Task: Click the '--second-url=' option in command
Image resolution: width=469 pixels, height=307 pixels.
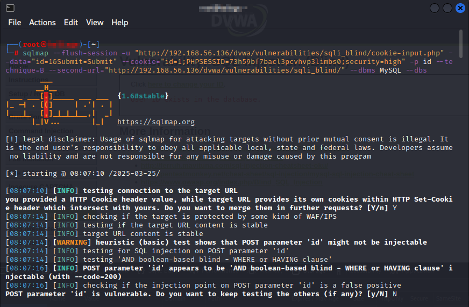Action: [x=76, y=70]
